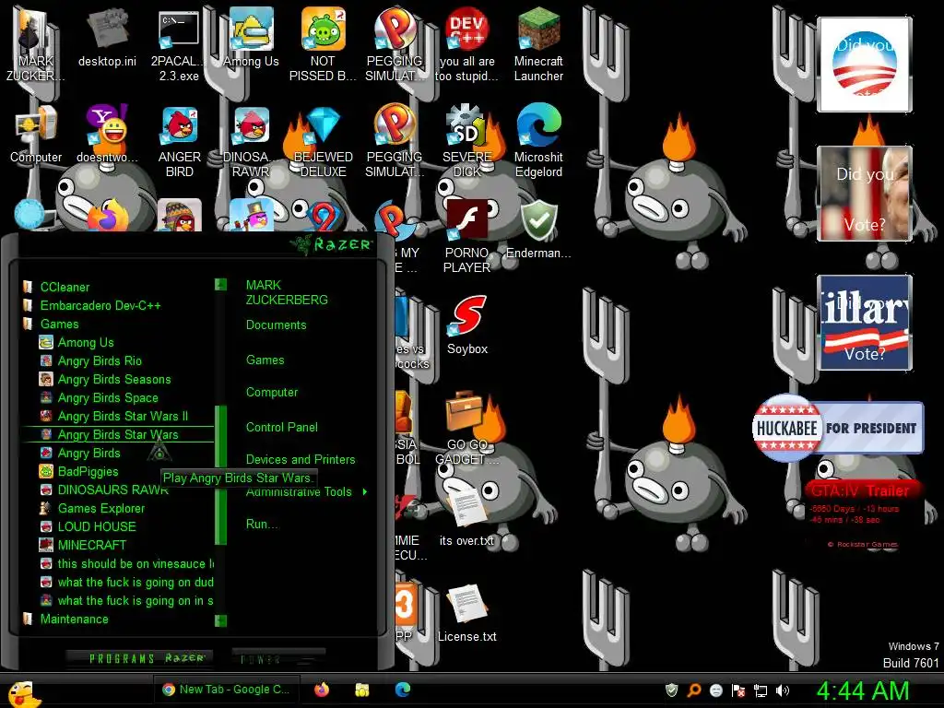Screen dimensions: 944x708
Task: Launch Angry Birds Seasons from Start menu
Action: click(x=113, y=379)
